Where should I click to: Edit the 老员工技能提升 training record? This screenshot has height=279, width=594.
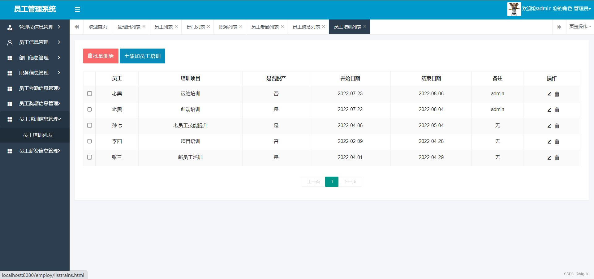coord(549,126)
